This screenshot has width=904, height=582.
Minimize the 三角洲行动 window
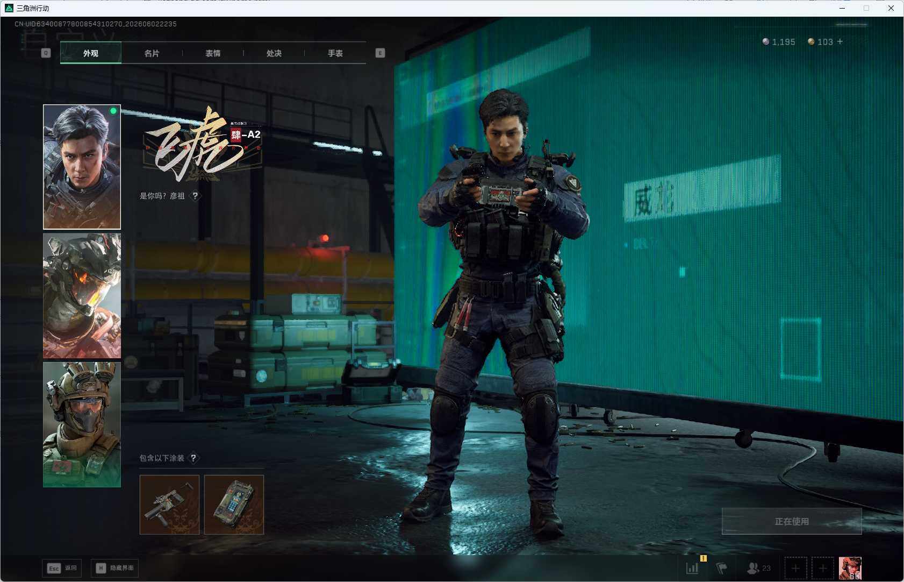tap(842, 8)
